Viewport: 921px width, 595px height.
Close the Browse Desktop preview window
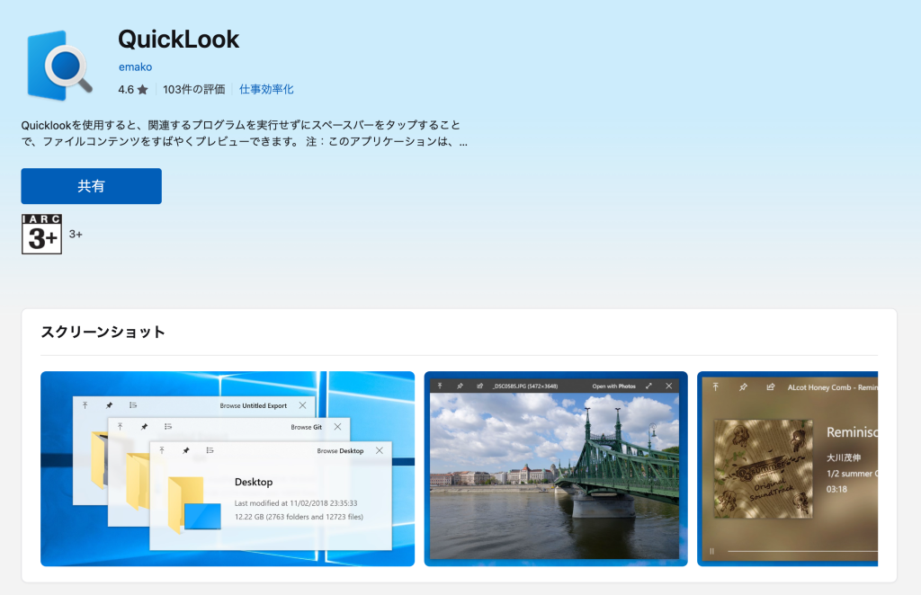pyautogui.click(x=380, y=450)
